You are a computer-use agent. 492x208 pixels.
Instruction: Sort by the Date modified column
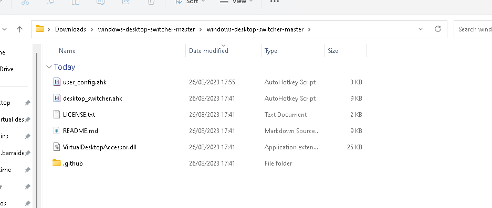tap(208, 51)
